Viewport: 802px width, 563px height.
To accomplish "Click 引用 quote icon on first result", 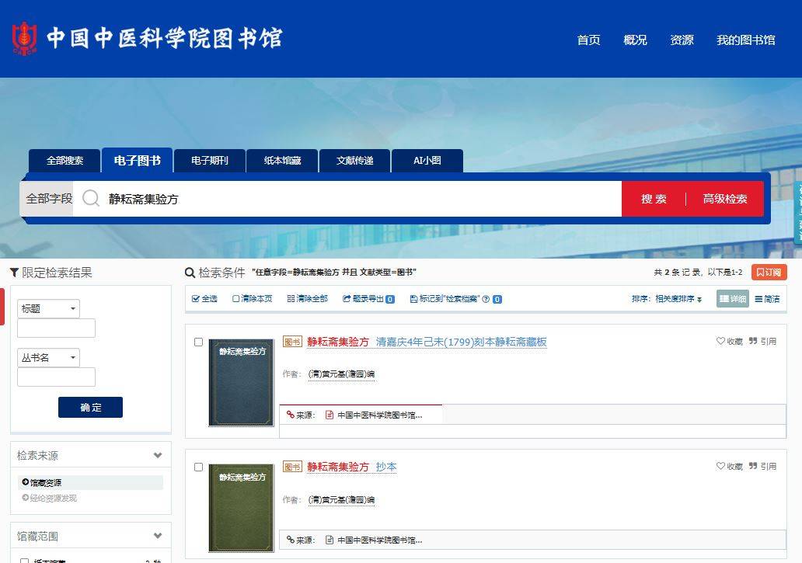I will pyautogui.click(x=753, y=342).
